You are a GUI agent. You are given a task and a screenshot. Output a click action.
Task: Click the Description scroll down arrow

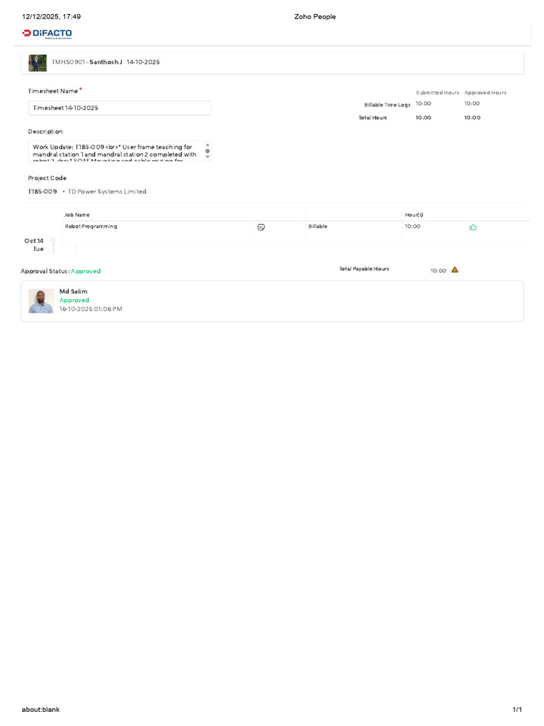[x=208, y=157]
